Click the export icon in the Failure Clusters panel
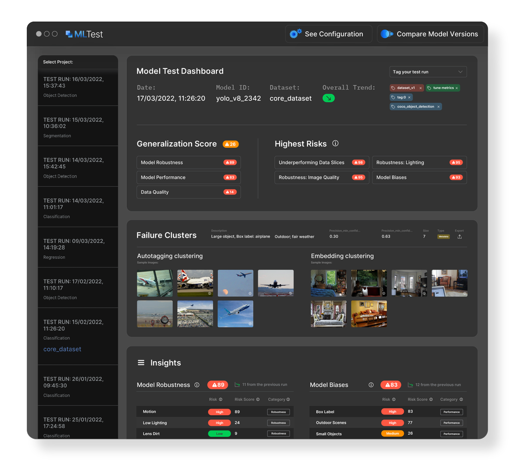 pyautogui.click(x=460, y=236)
